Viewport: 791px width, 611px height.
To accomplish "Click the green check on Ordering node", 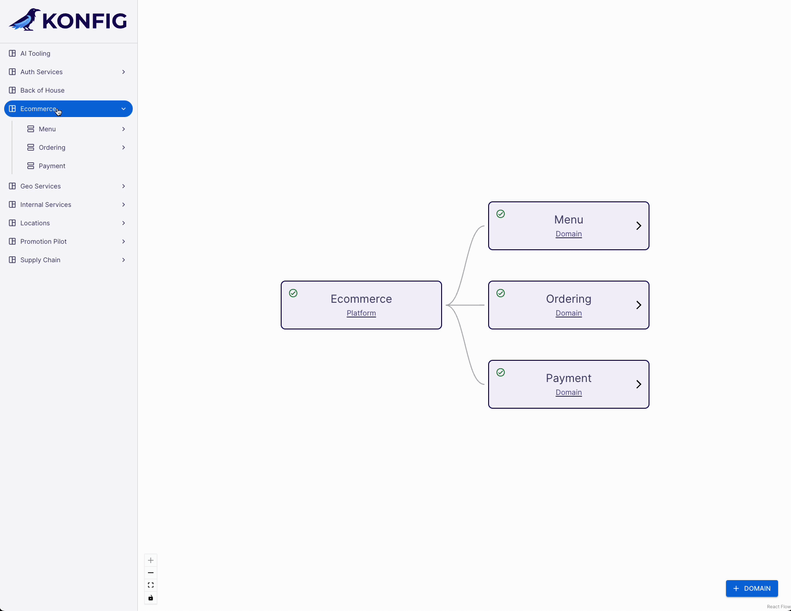I will pyautogui.click(x=501, y=293).
